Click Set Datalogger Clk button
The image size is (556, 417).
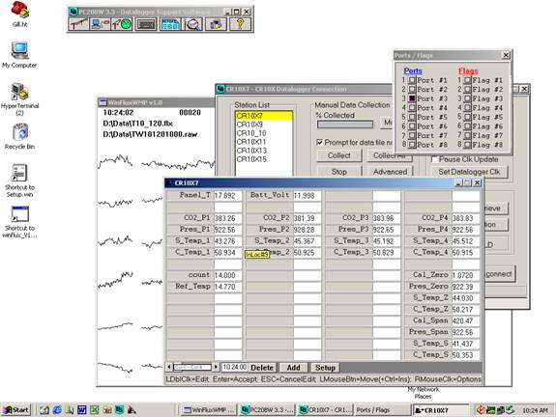tap(469, 172)
